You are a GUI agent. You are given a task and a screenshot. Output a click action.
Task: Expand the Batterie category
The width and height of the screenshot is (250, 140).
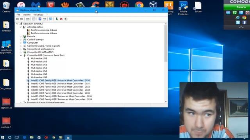click(21, 37)
